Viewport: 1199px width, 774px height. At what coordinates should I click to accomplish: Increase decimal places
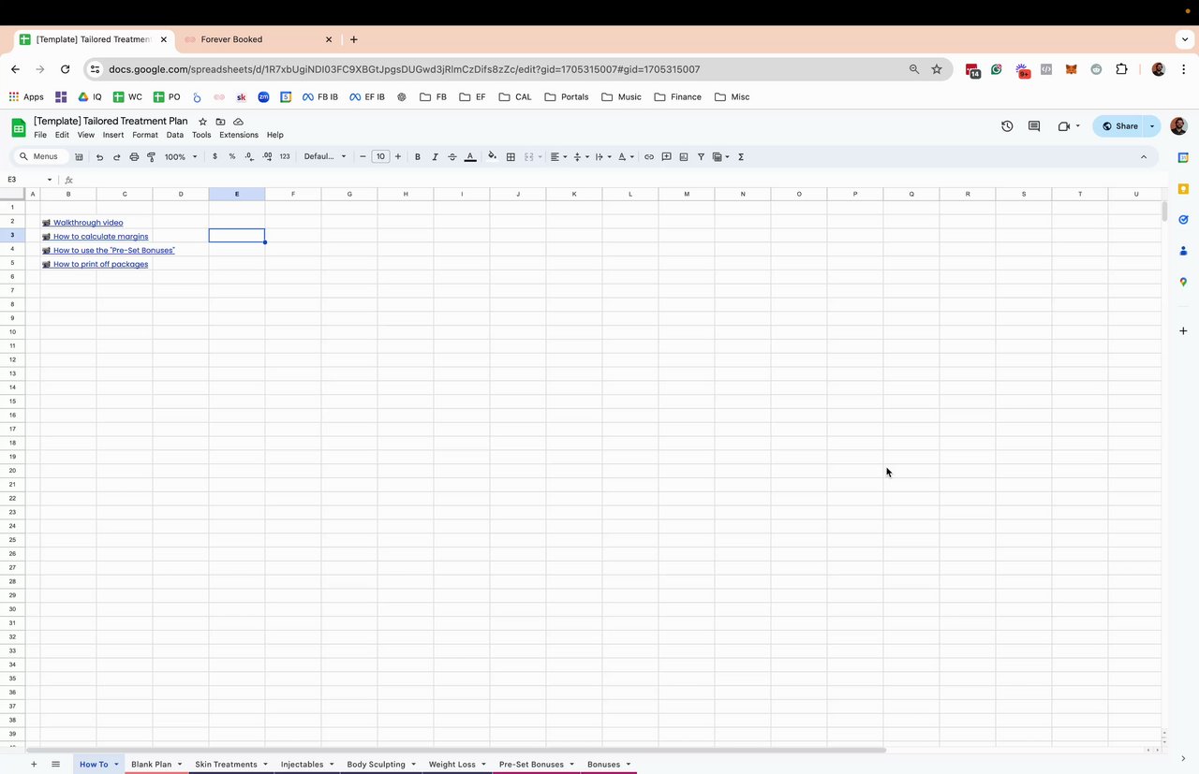click(267, 157)
